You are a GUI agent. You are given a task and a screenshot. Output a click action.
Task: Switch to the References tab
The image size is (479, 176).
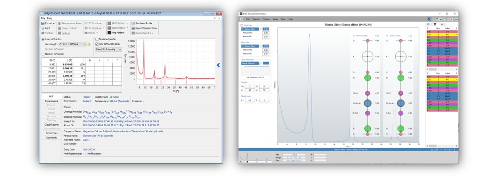(51, 133)
